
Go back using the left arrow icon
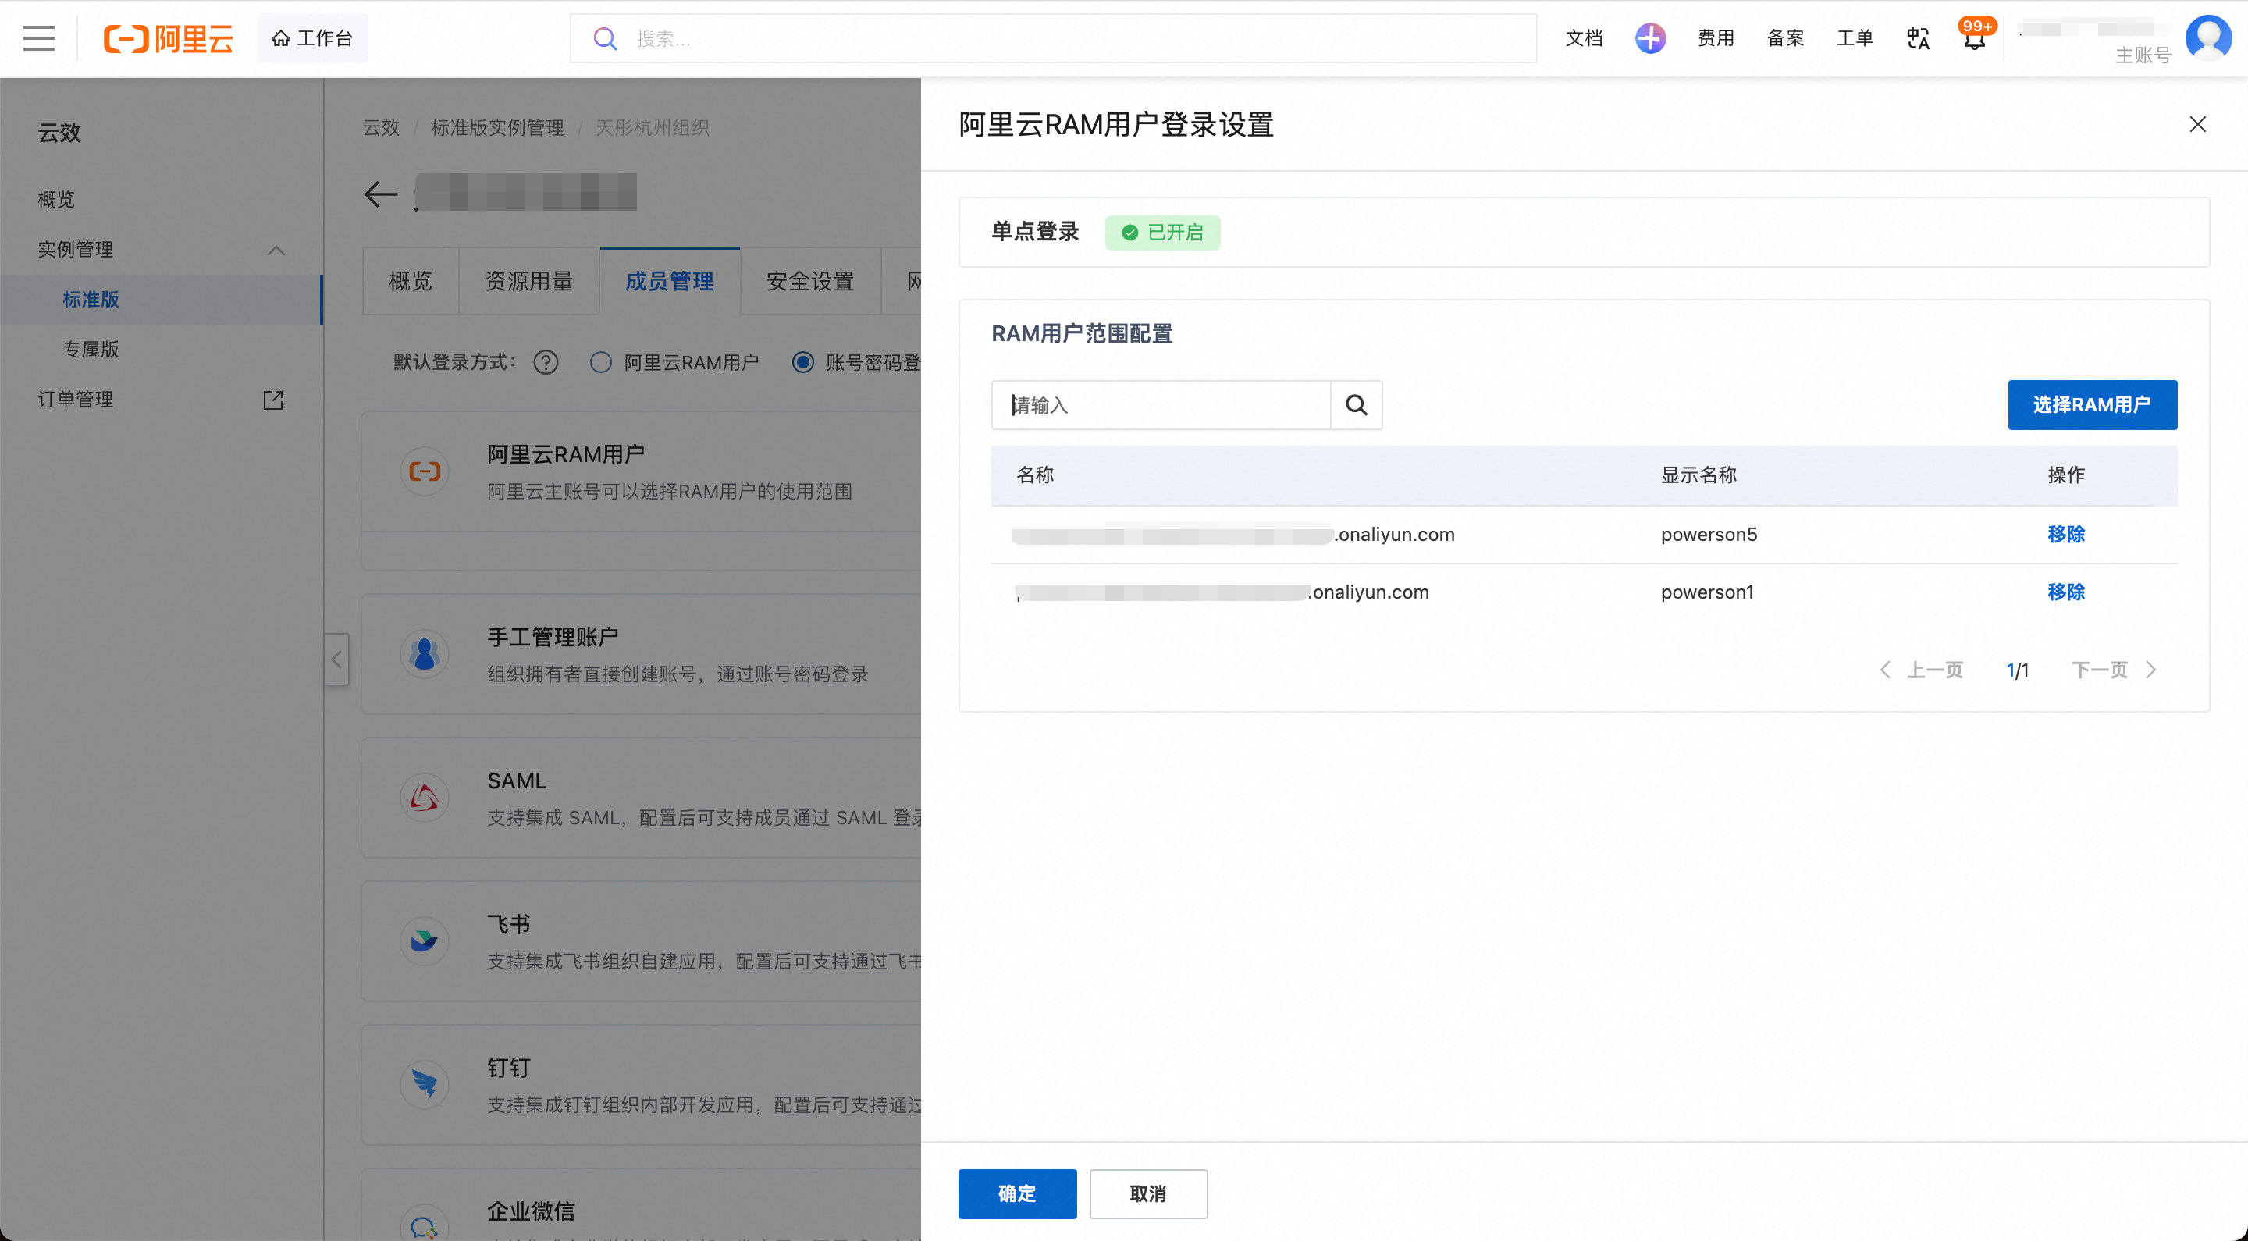[380, 194]
